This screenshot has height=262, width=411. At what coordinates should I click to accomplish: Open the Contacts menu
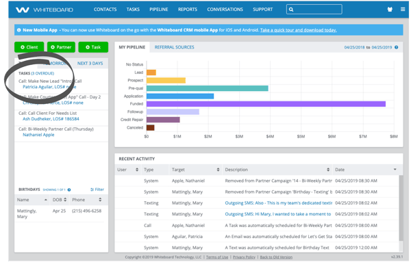[x=105, y=10]
